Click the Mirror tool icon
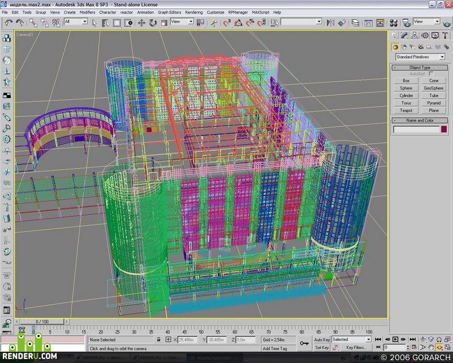 click(331, 23)
